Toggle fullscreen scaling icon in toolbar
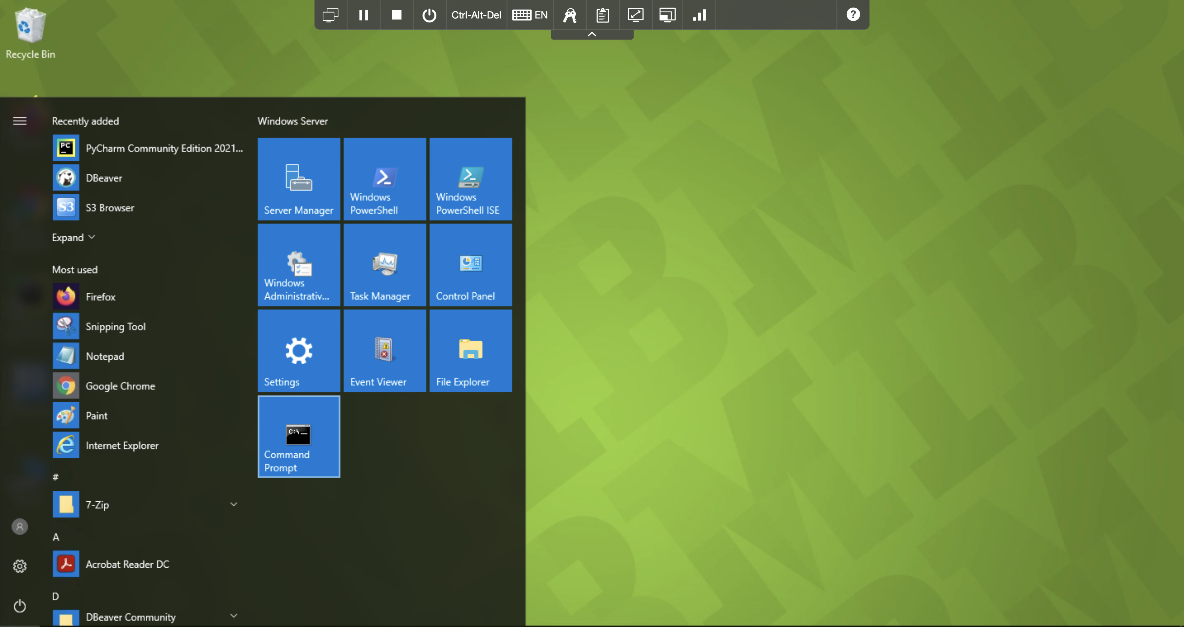The width and height of the screenshot is (1184, 627). [x=636, y=15]
